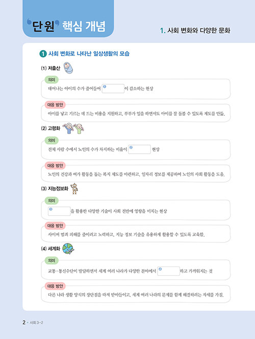Select blank box 4 before 하고 가까워지는 것
This screenshot has width=255, height=339.
[169, 271]
